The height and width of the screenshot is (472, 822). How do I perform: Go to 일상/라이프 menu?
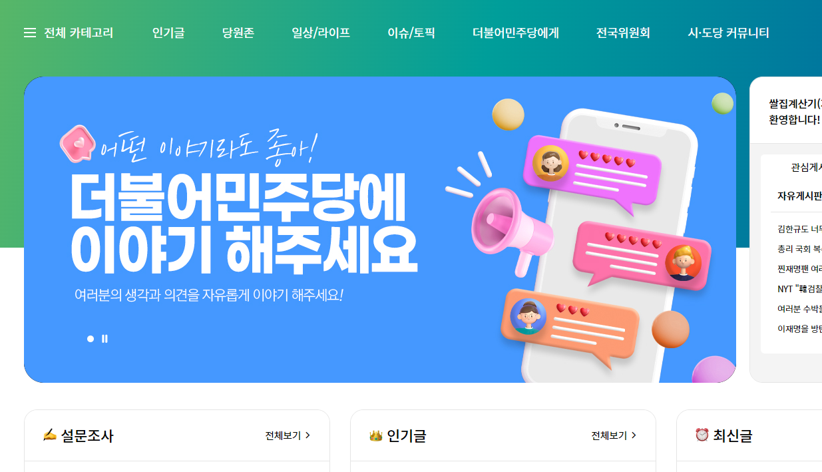pos(321,33)
